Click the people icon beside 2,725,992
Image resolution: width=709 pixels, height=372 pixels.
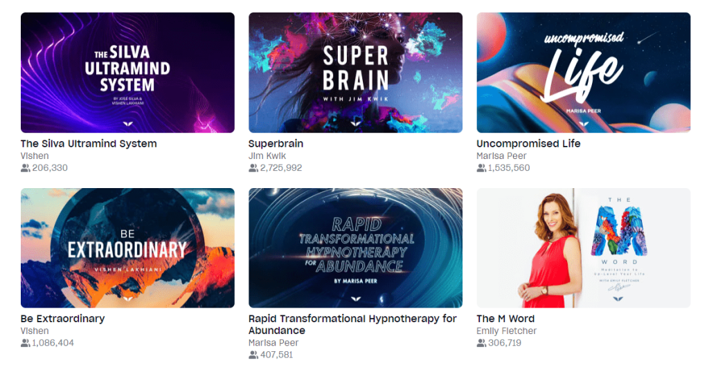coord(253,168)
